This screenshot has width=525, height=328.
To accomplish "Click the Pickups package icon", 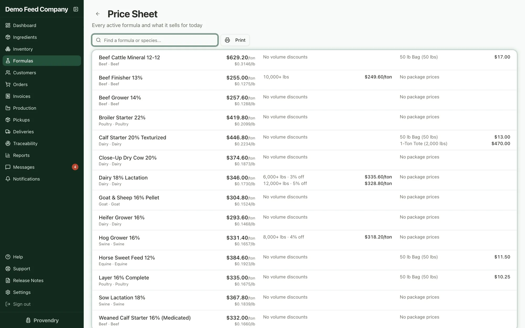I will coord(8,120).
